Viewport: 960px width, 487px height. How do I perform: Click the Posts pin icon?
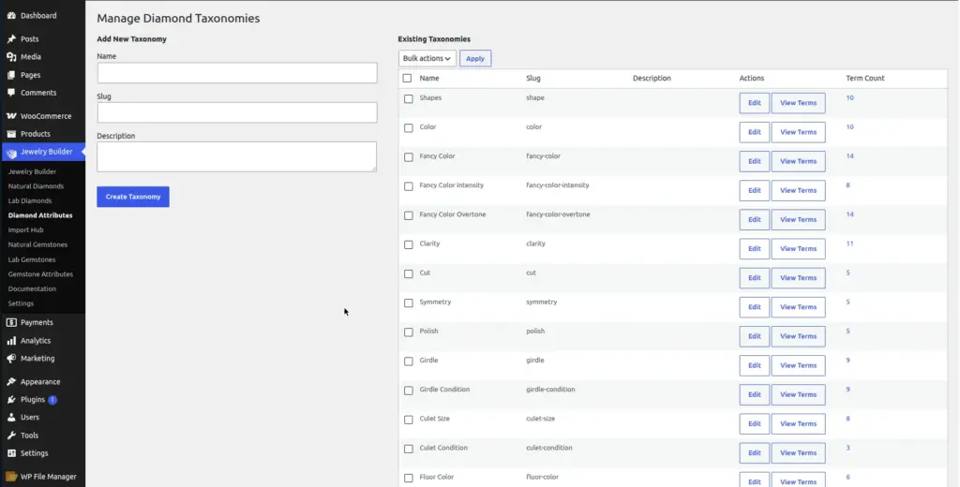click(x=11, y=39)
